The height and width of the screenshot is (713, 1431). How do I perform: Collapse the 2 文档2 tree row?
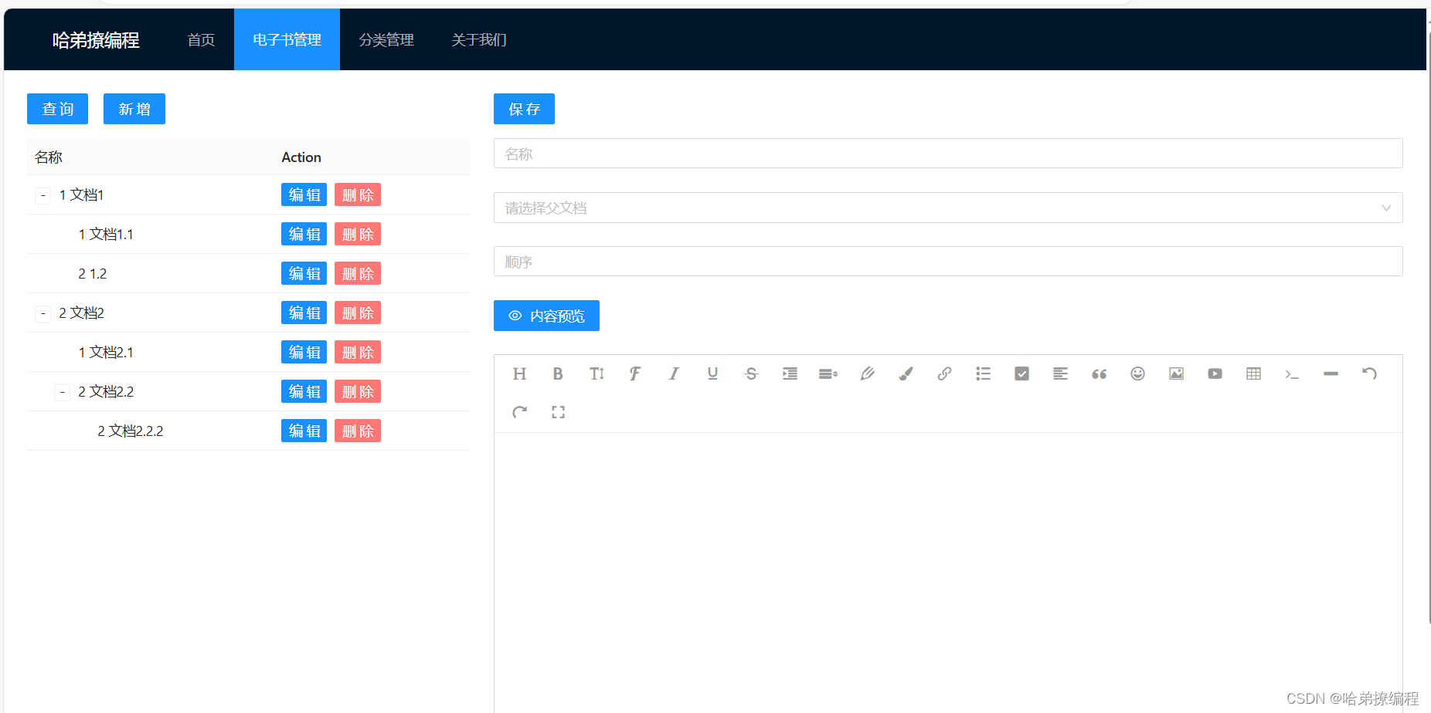tap(43, 314)
